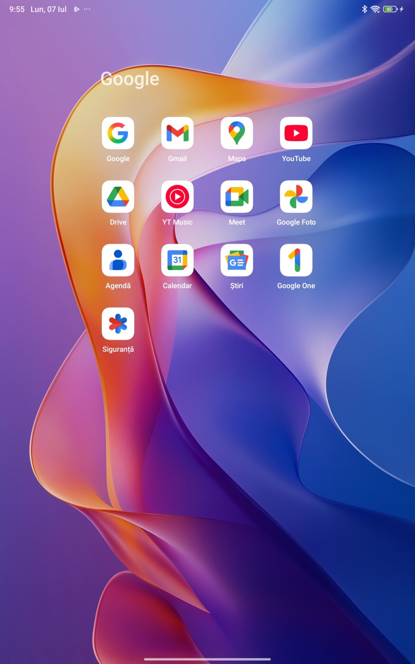415x664 pixels.
Task: Tap the clock showing 9:55
Action: point(17,9)
